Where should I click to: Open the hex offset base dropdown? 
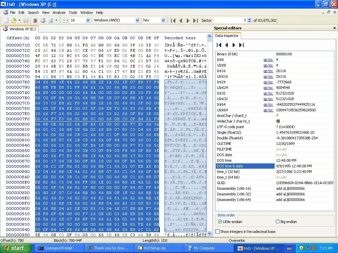[163, 20]
